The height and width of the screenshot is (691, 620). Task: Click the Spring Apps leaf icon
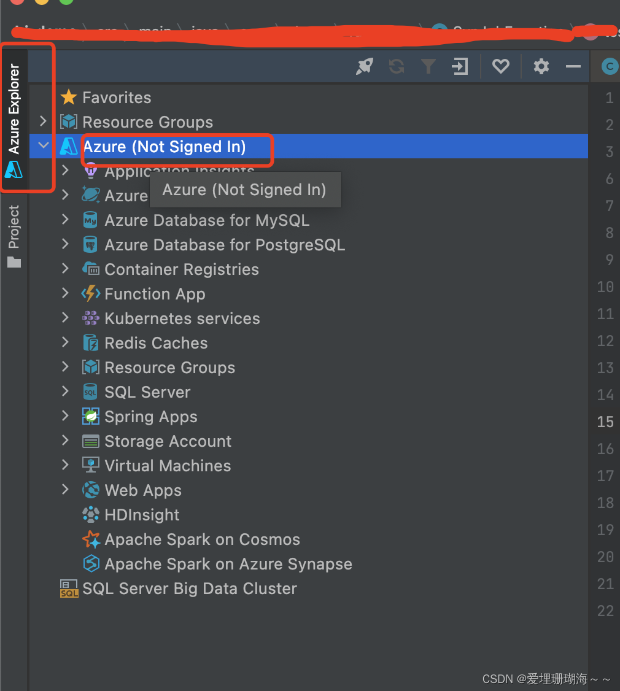(x=91, y=416)
